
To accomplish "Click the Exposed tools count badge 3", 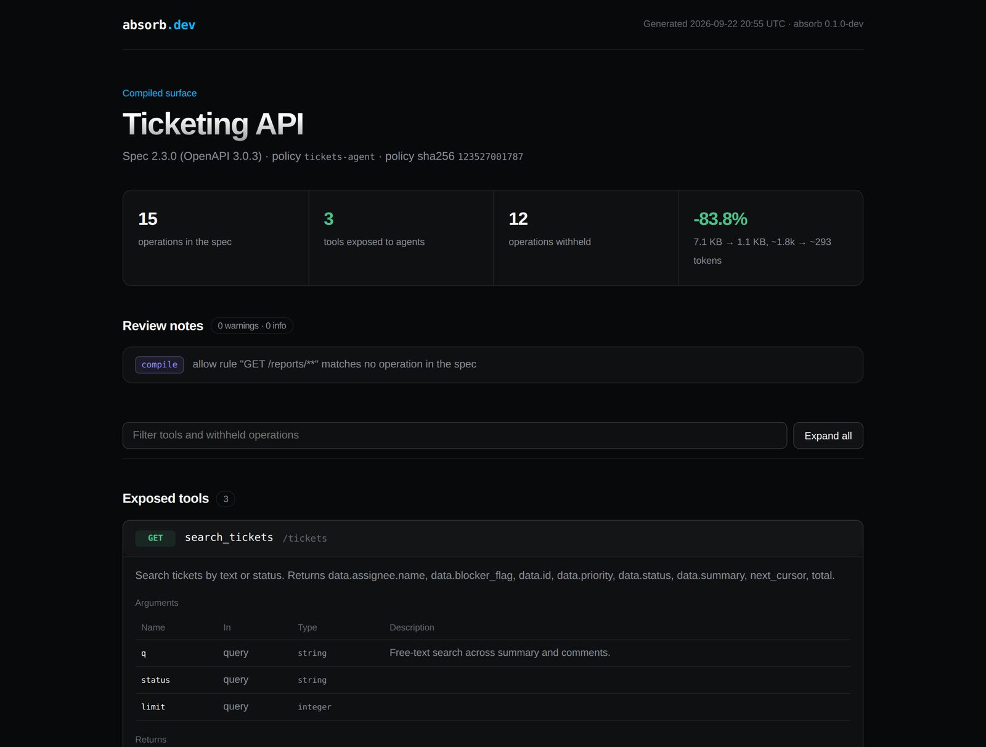I will coord(226,499).
